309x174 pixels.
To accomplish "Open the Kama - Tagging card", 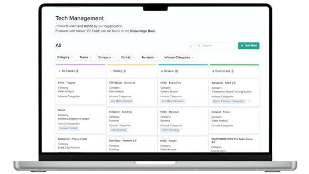I will 81,92.
